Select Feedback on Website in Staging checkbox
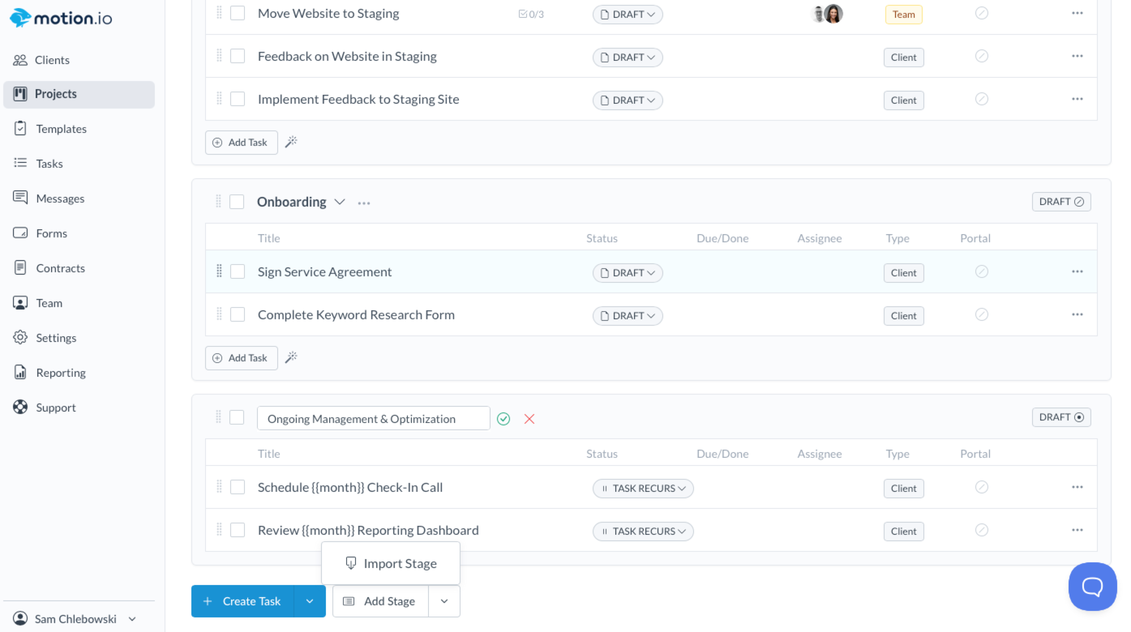This screenshot has height=632, width=1131. tap(238, 56)
